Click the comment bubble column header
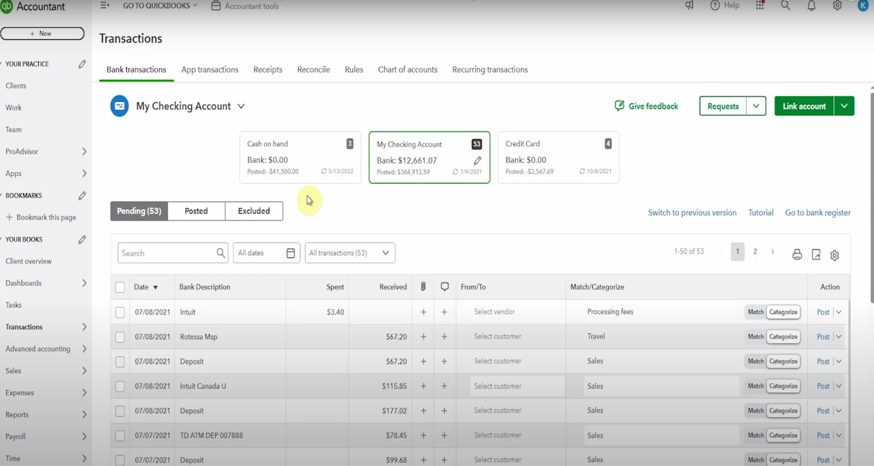 click(x=445, y=287)
